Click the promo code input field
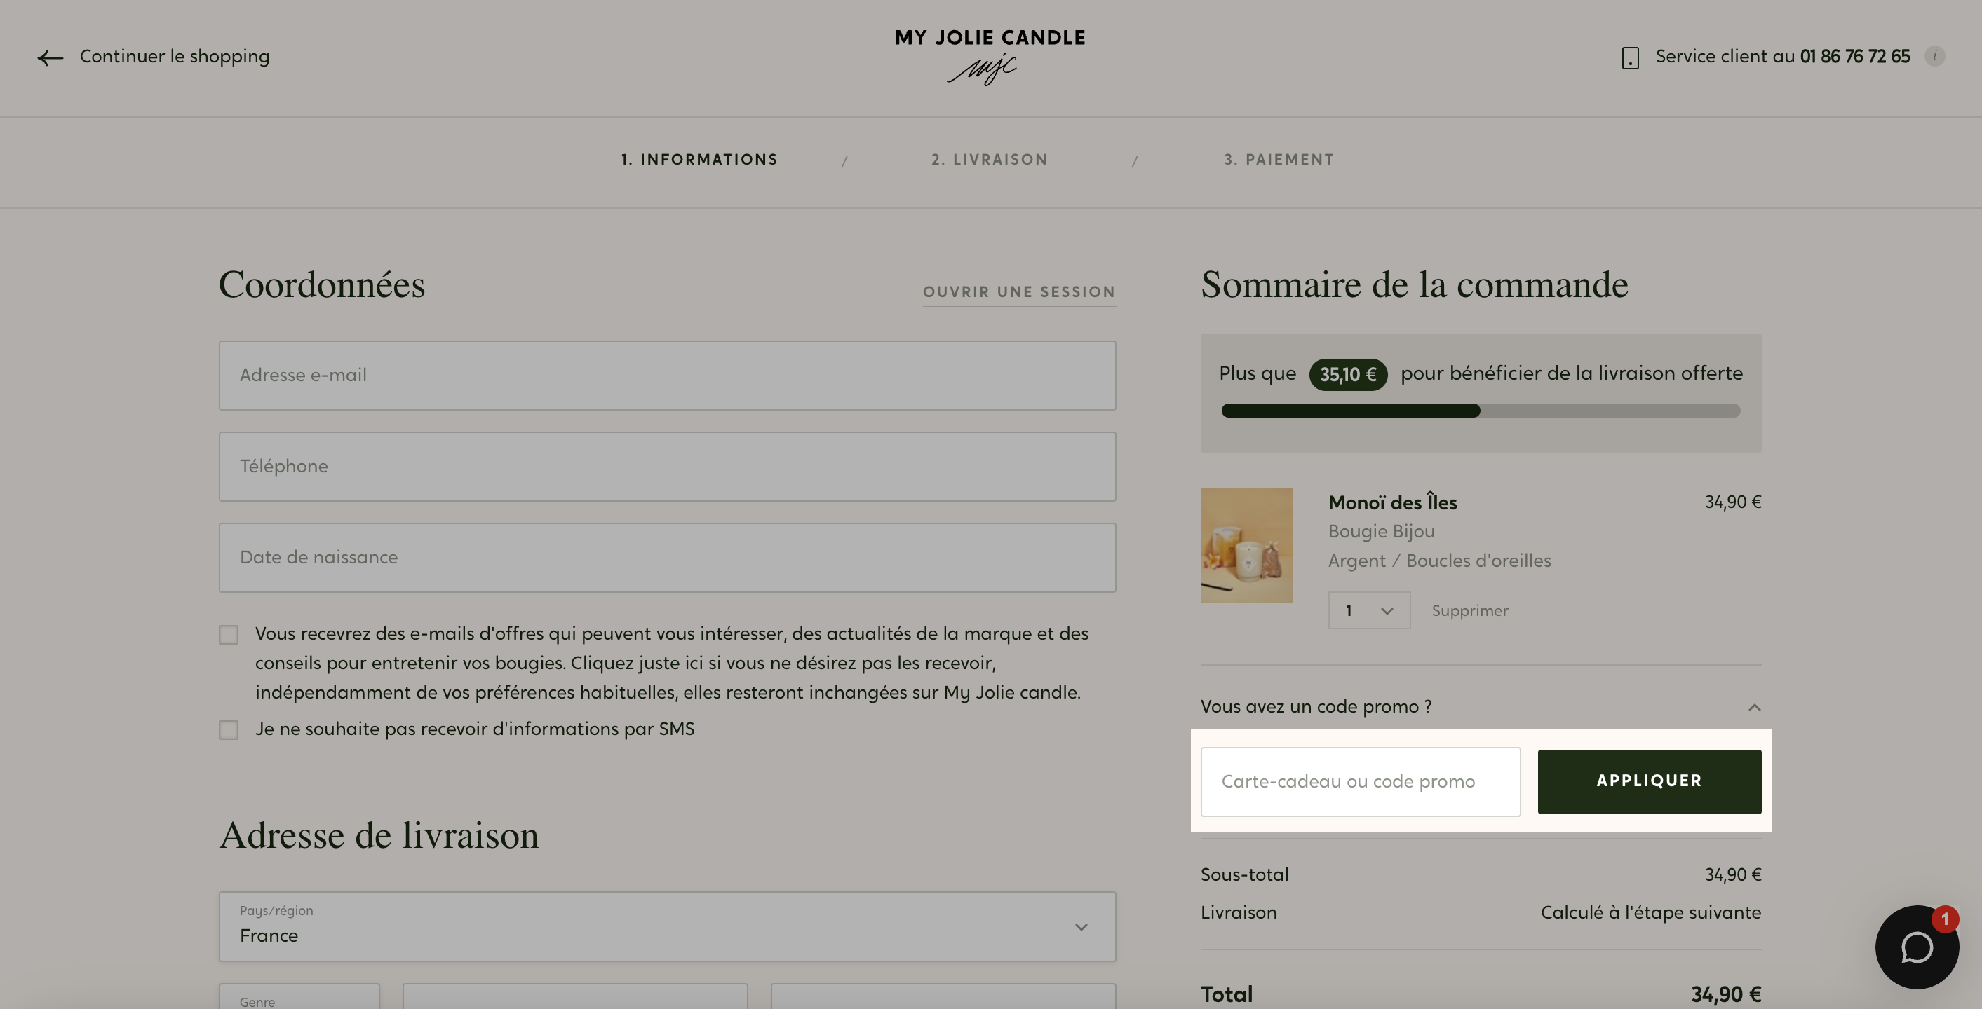The image size is (1982, 1009). point(1361,781)
